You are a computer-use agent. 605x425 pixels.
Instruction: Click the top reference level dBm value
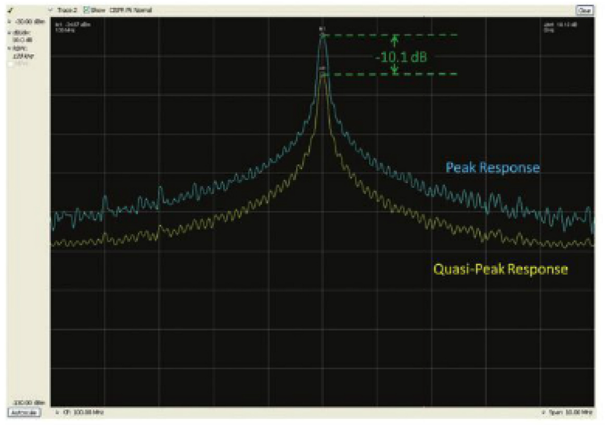point(30,21)
